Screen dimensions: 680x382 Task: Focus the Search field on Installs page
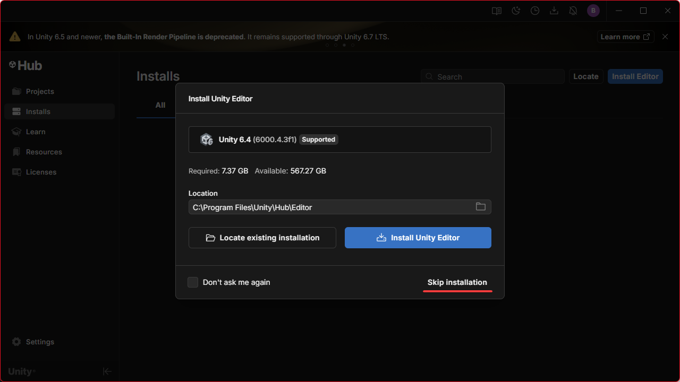point(492,76)
